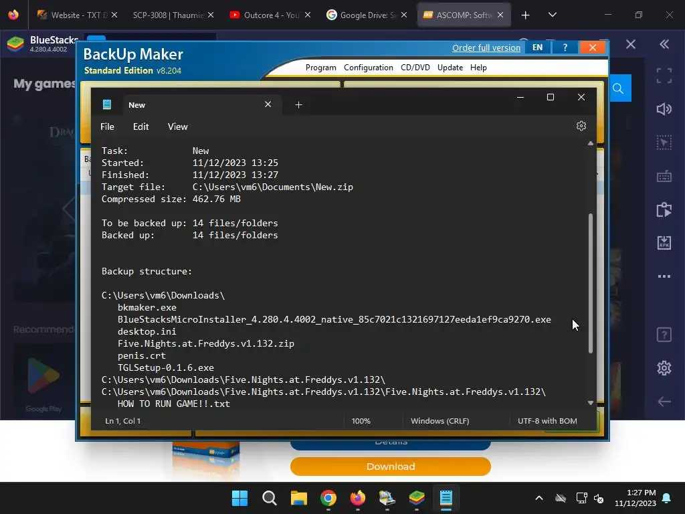The height and width of the screenshot is (514, 685).
Task: Open BackUp Maker Help menu
Action: [x=478, y=68]
